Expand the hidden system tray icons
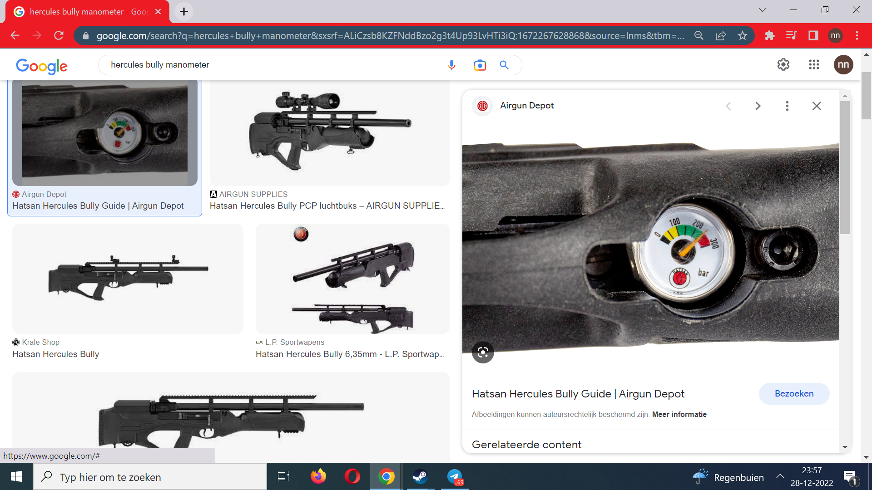 (780, 476)
